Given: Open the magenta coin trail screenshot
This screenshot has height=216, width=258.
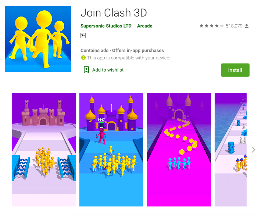Looking at the screenshot, I should 179,150.
